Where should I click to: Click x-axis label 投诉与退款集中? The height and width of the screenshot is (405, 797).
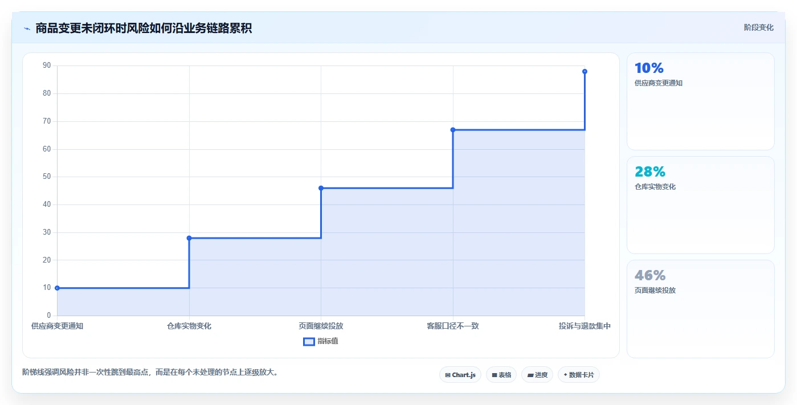coord(585,326)
